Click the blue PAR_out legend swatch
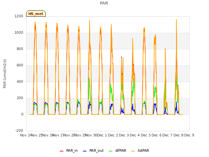The height and width of the screenshot is (157, 209). (85, 151)
